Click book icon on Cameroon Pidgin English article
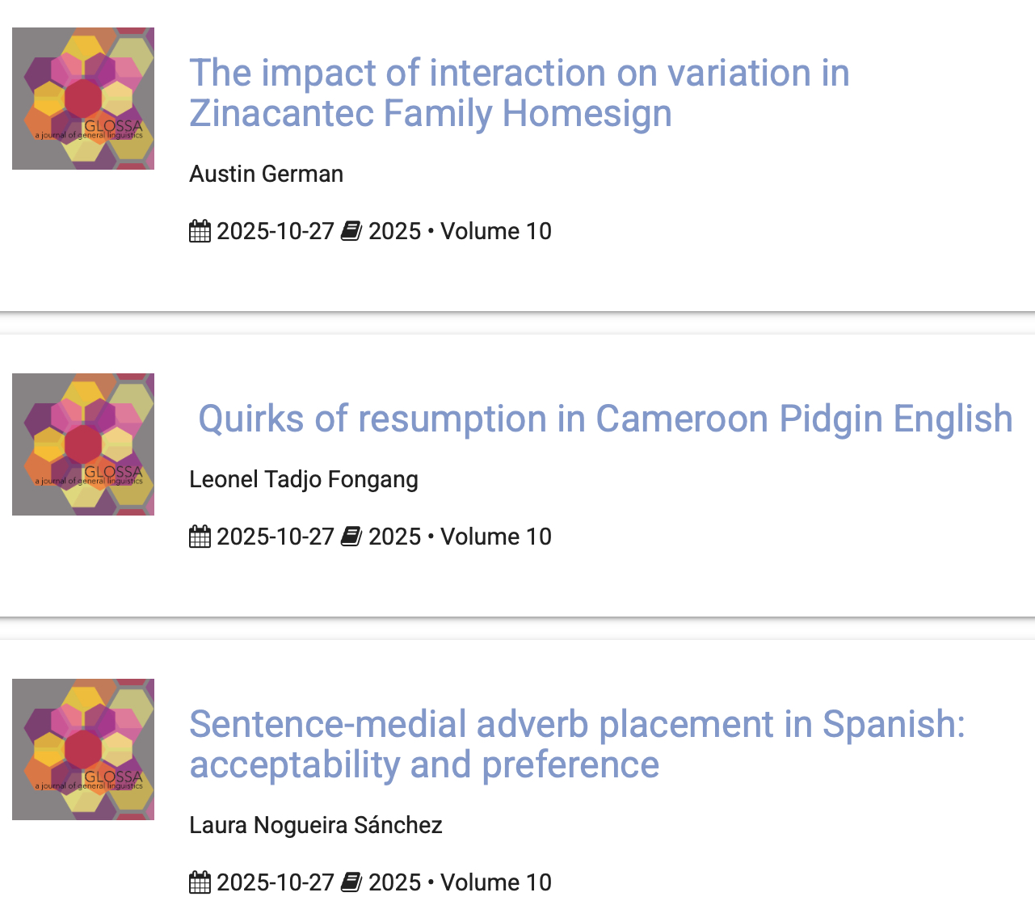 [351, 537]
